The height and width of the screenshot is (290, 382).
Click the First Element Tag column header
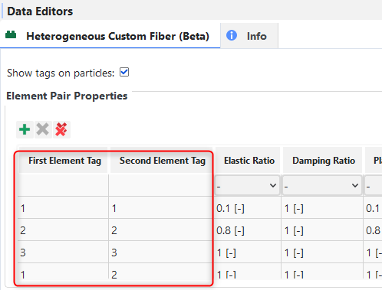[64, 161]
